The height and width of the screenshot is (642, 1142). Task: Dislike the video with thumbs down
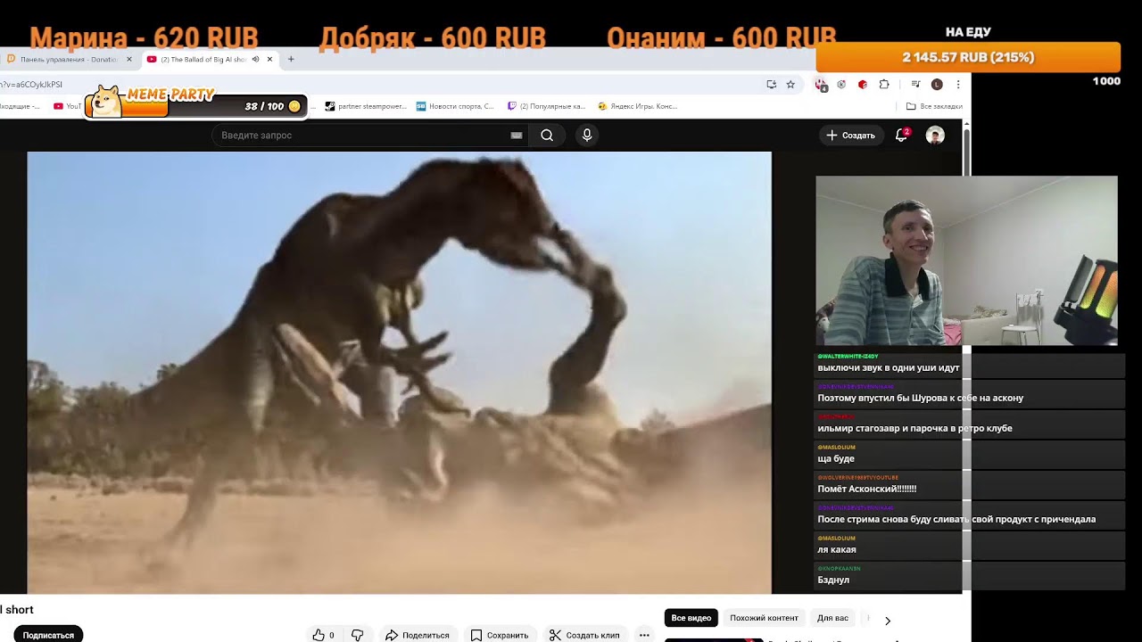pos(357,635)
